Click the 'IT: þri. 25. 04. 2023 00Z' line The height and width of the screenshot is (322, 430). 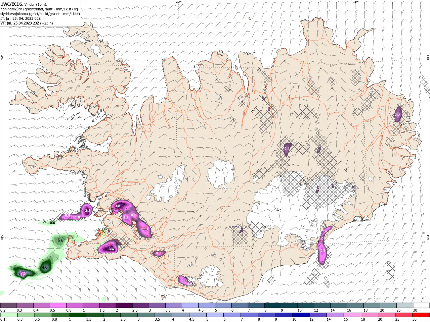(20, 18)
